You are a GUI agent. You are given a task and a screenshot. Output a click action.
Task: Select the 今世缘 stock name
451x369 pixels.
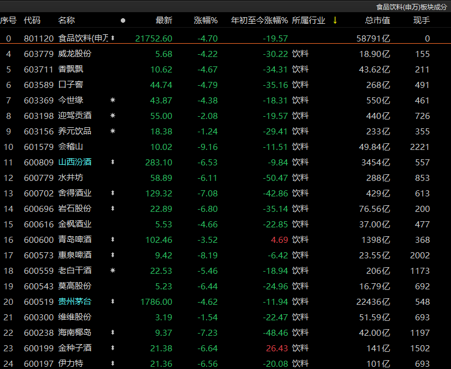[71, 100]
